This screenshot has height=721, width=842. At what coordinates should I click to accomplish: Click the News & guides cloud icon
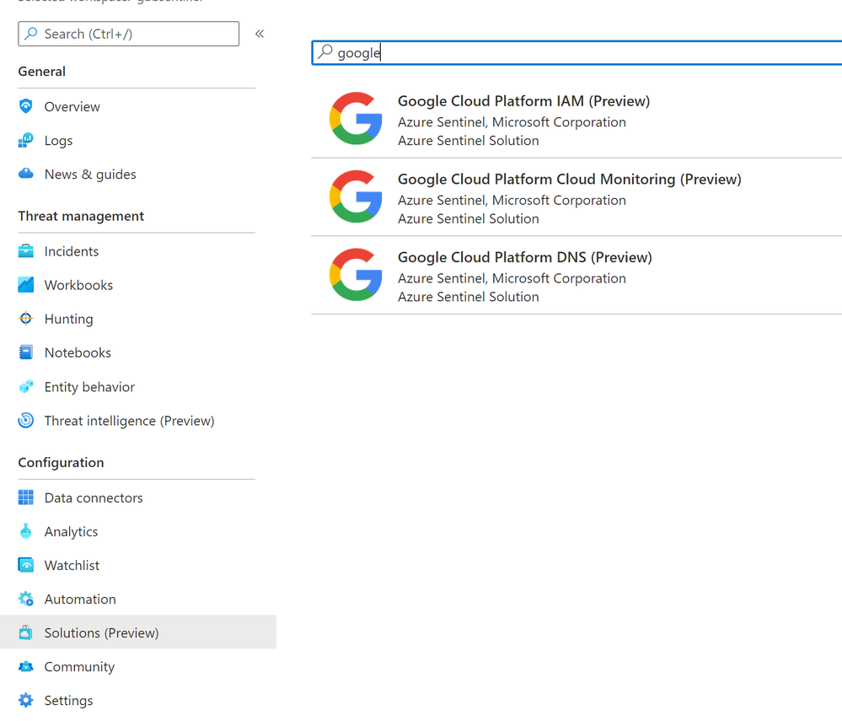coord(26,174)
